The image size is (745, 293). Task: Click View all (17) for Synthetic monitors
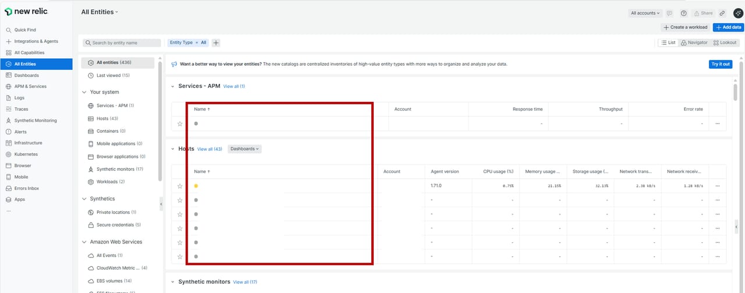[245, 282]
